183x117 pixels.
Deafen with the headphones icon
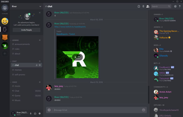tap(35, 114)
